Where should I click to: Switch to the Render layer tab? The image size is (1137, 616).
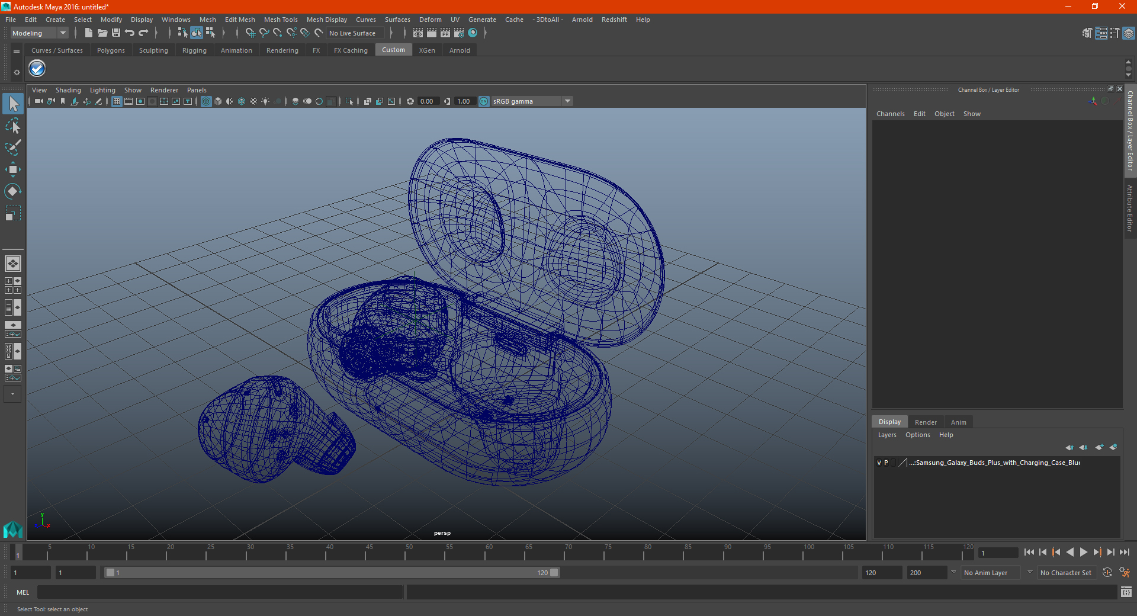[926, 422]
